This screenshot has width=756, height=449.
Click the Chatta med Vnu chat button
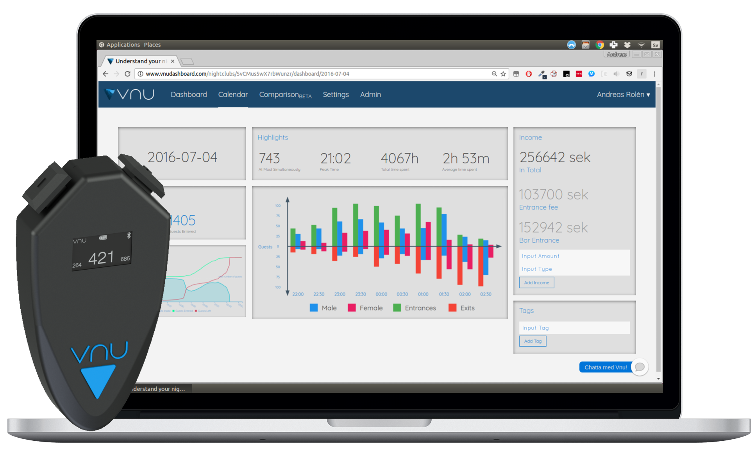[604, 366]
